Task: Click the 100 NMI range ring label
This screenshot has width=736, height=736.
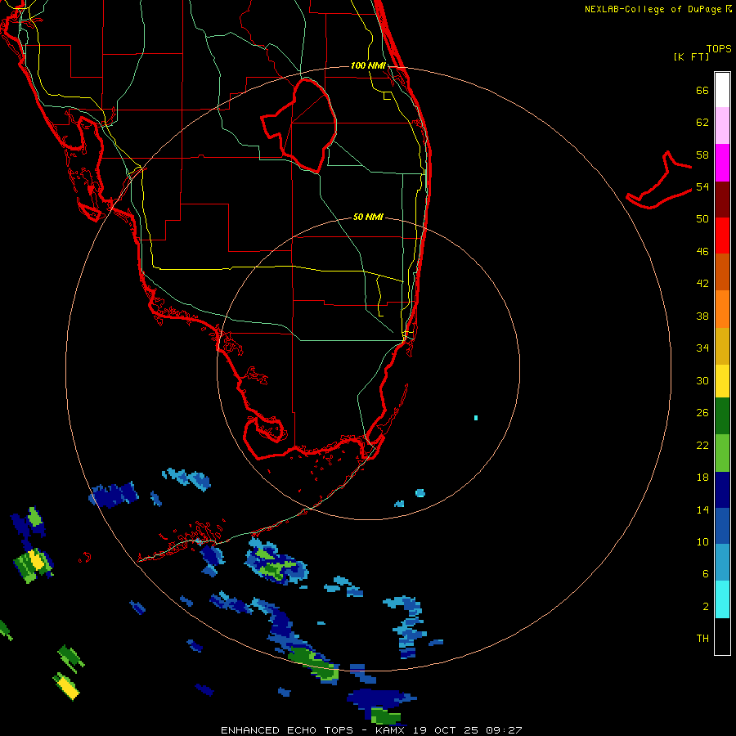Action: pos(368,65)
